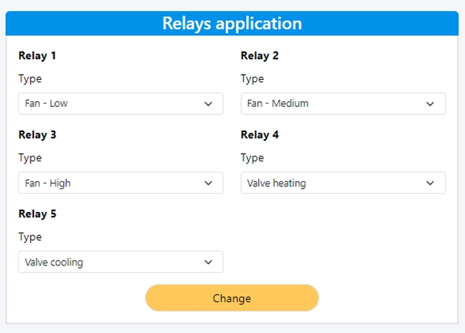Expand the "Fan - Medium" type selector
This screenshot has width=465, height=333.
pos(343,104)
